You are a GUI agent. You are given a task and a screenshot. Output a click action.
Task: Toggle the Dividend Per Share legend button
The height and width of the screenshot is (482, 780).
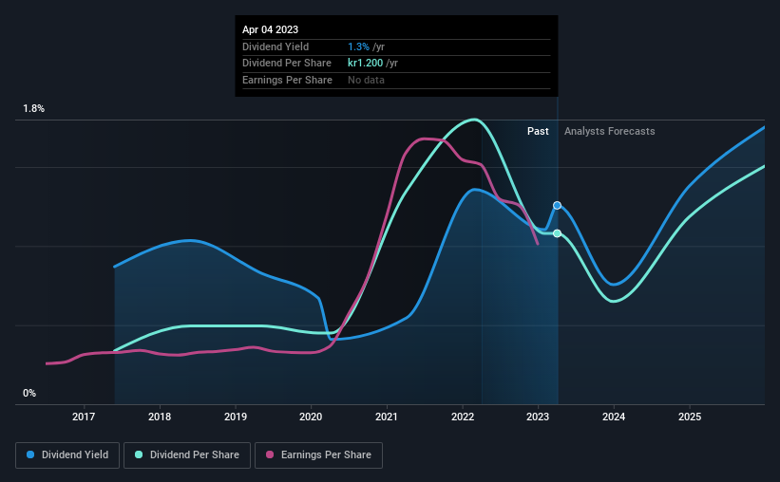point(187,455)
